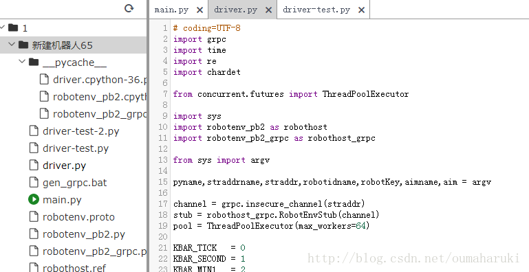Switch to the main.py tab

171,10
